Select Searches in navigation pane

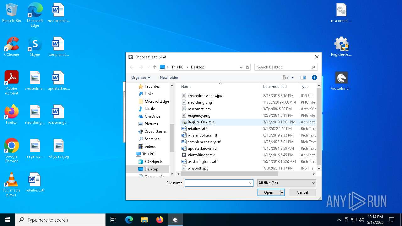click(152, 139)
